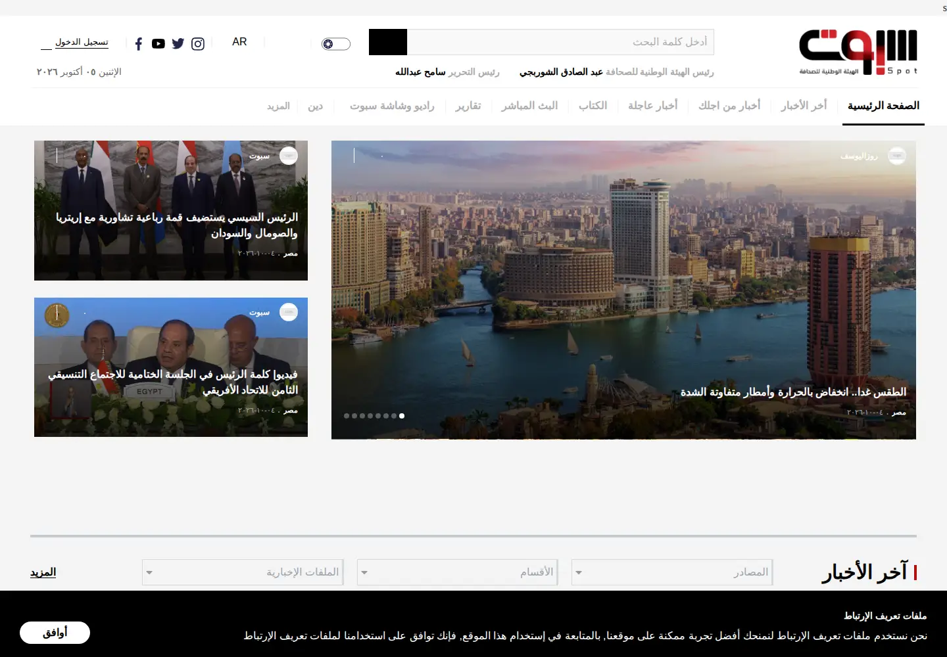Open the آخر الأخبار navigation tab
Image resolution: width=947 pixels, height=657 pixels.
[804, 106]
